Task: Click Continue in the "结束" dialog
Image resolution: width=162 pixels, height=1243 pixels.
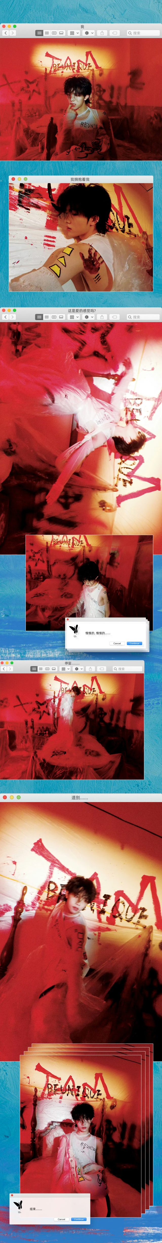Action: pyautogui.click(x=79, y=1219)
